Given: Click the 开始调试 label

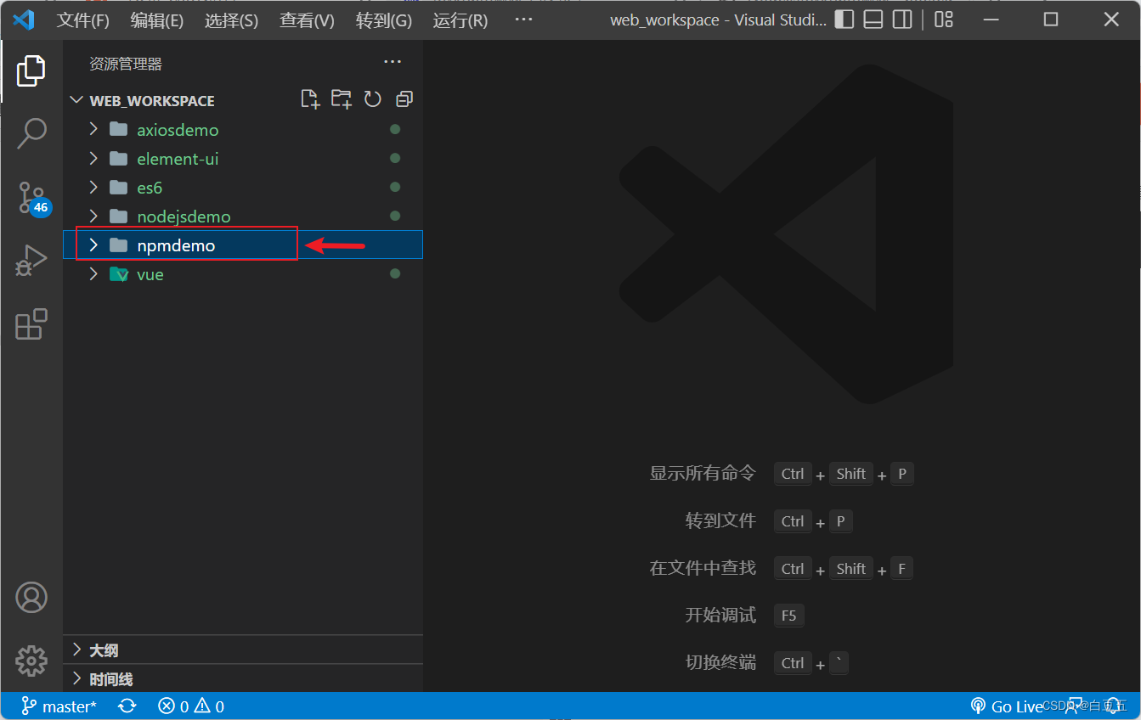Looking at the screenshot, I should point(720,615).
